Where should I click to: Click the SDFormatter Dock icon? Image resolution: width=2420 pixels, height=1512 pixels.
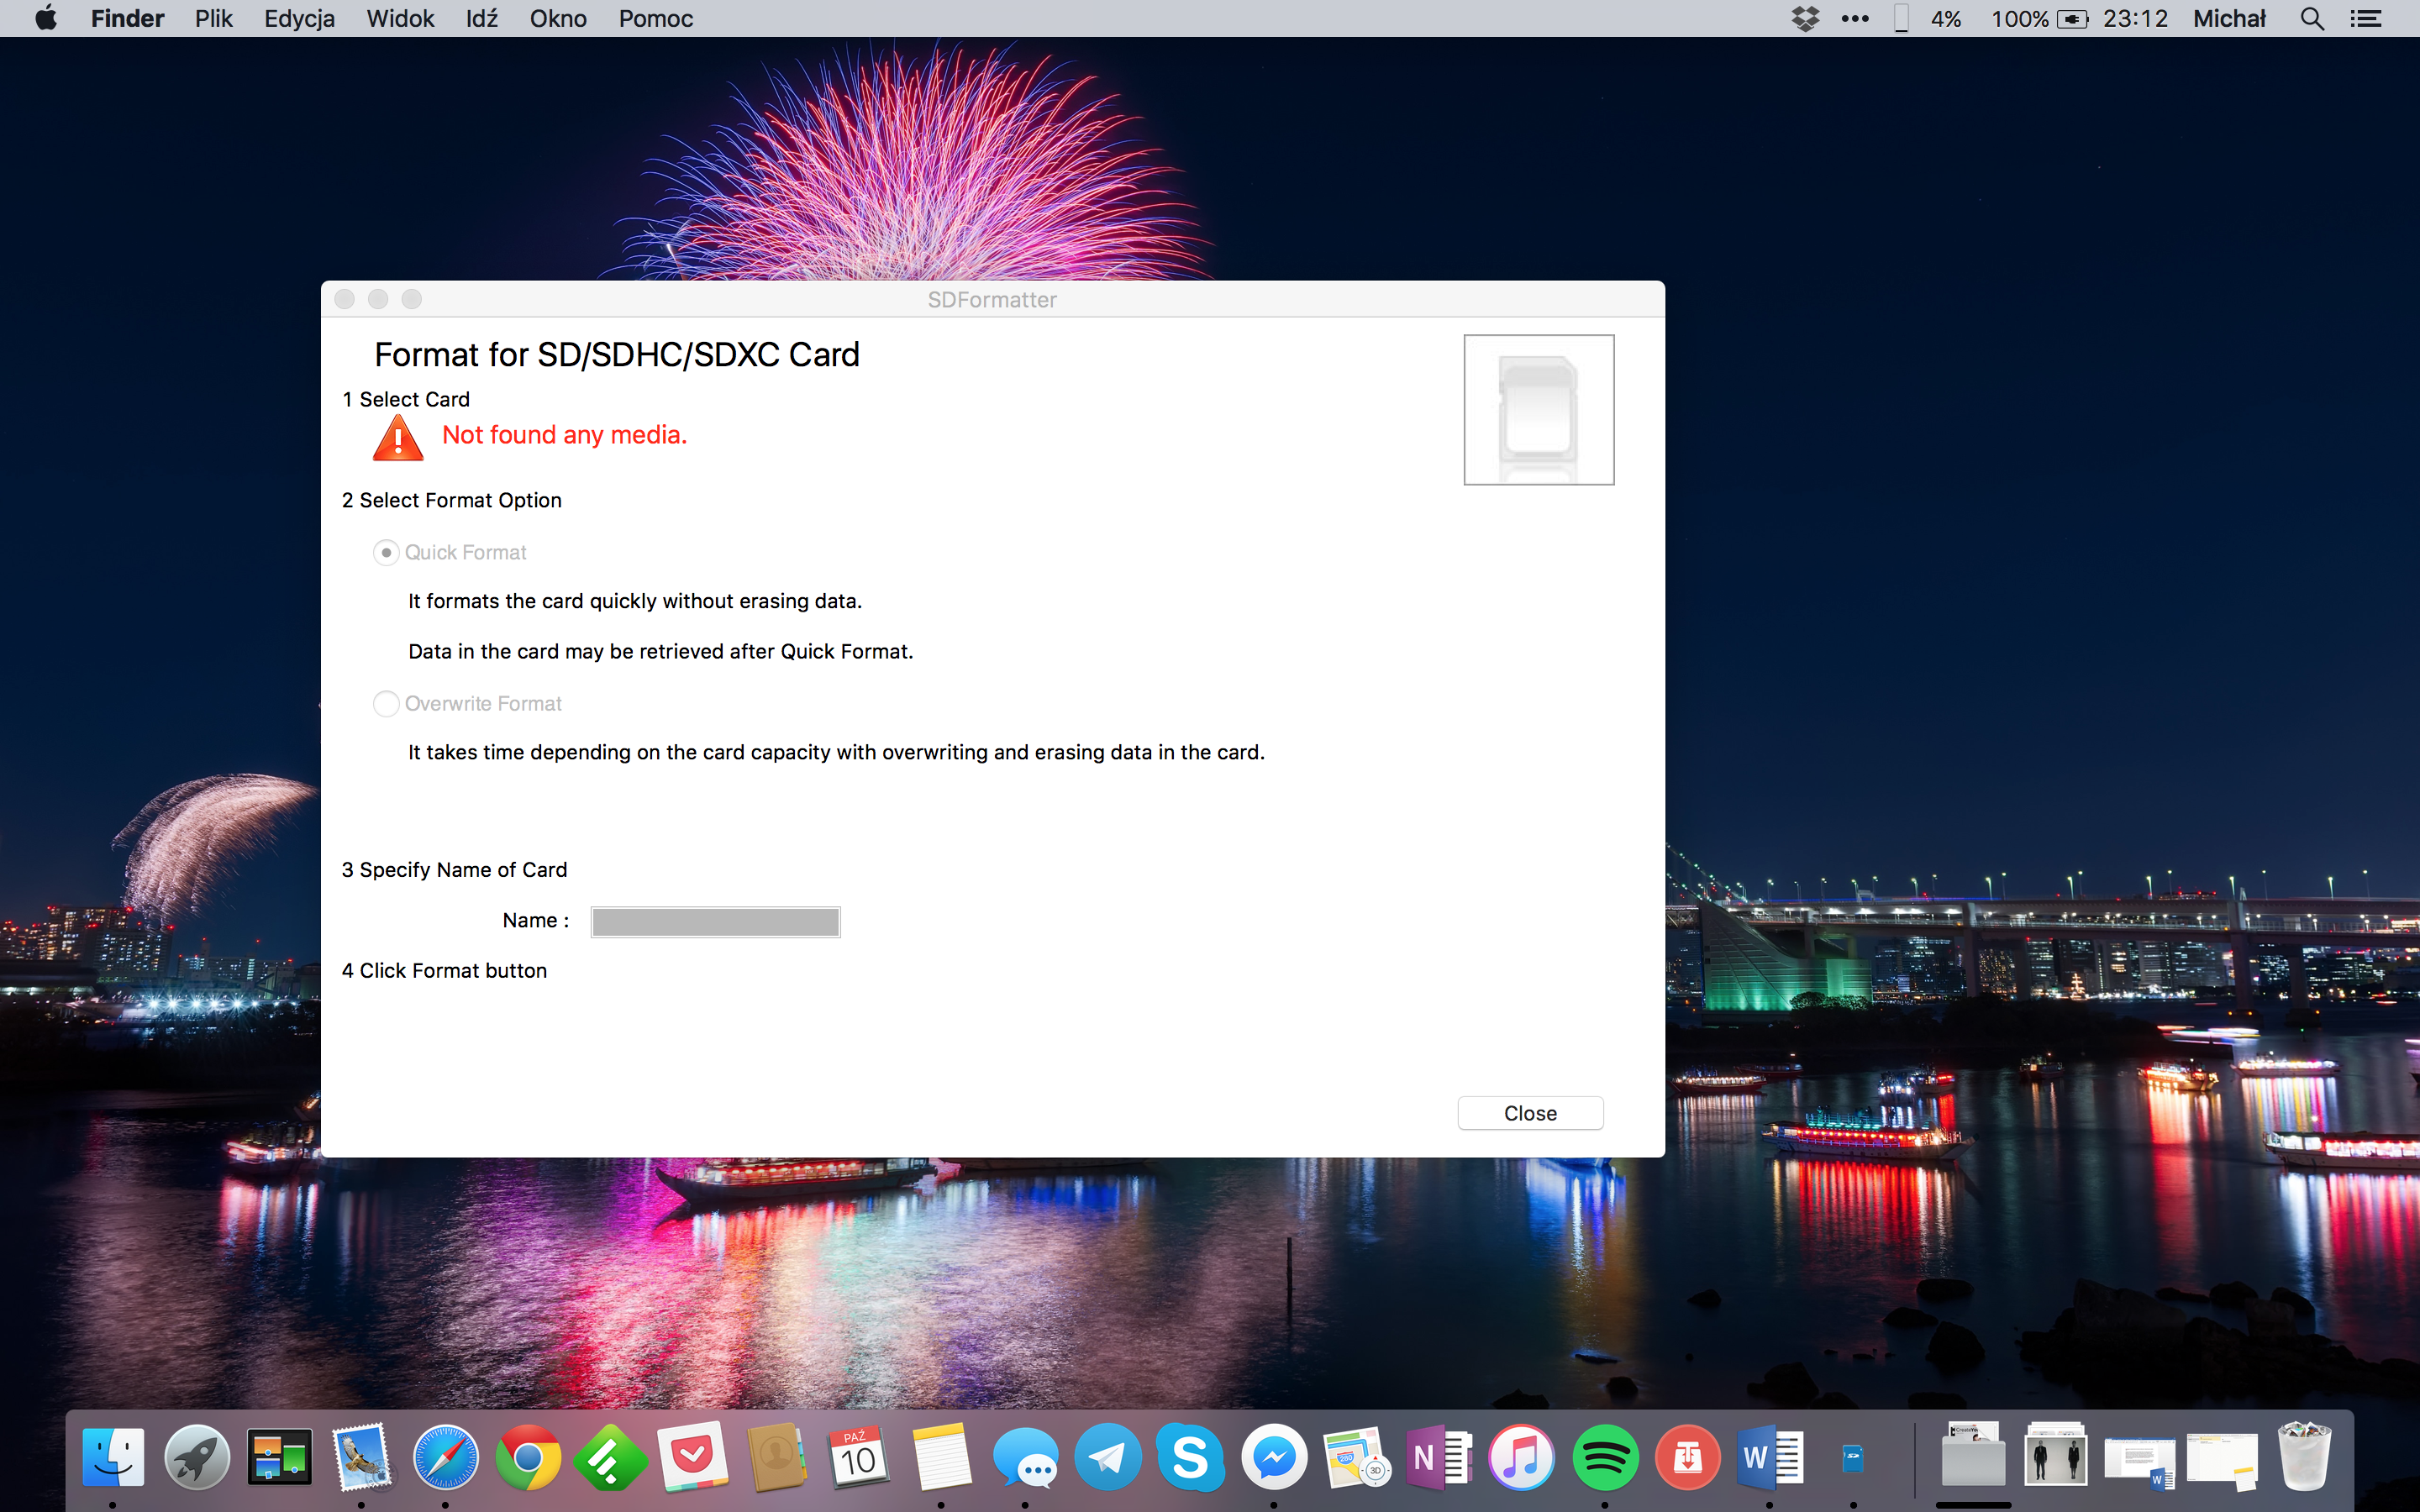click(x=1853, y=1458)
